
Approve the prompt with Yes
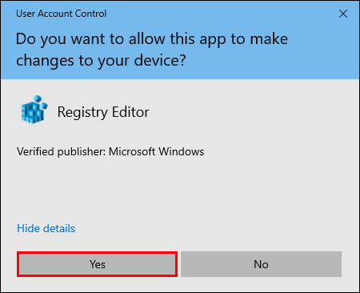click(98, 264)
